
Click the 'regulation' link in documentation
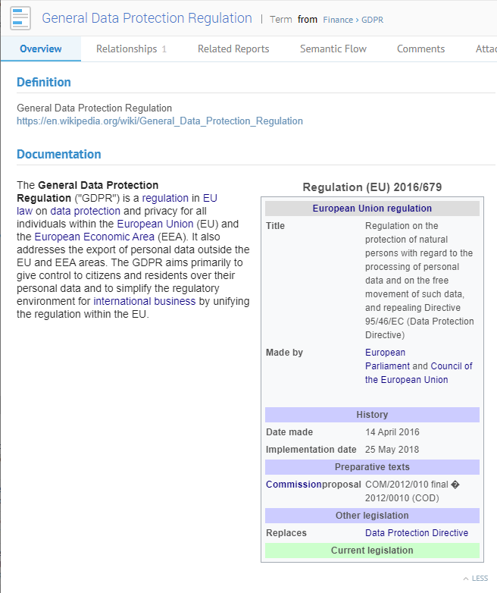(x=165, y=198)
